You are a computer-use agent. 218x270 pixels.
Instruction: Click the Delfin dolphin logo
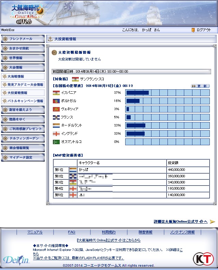16,260
